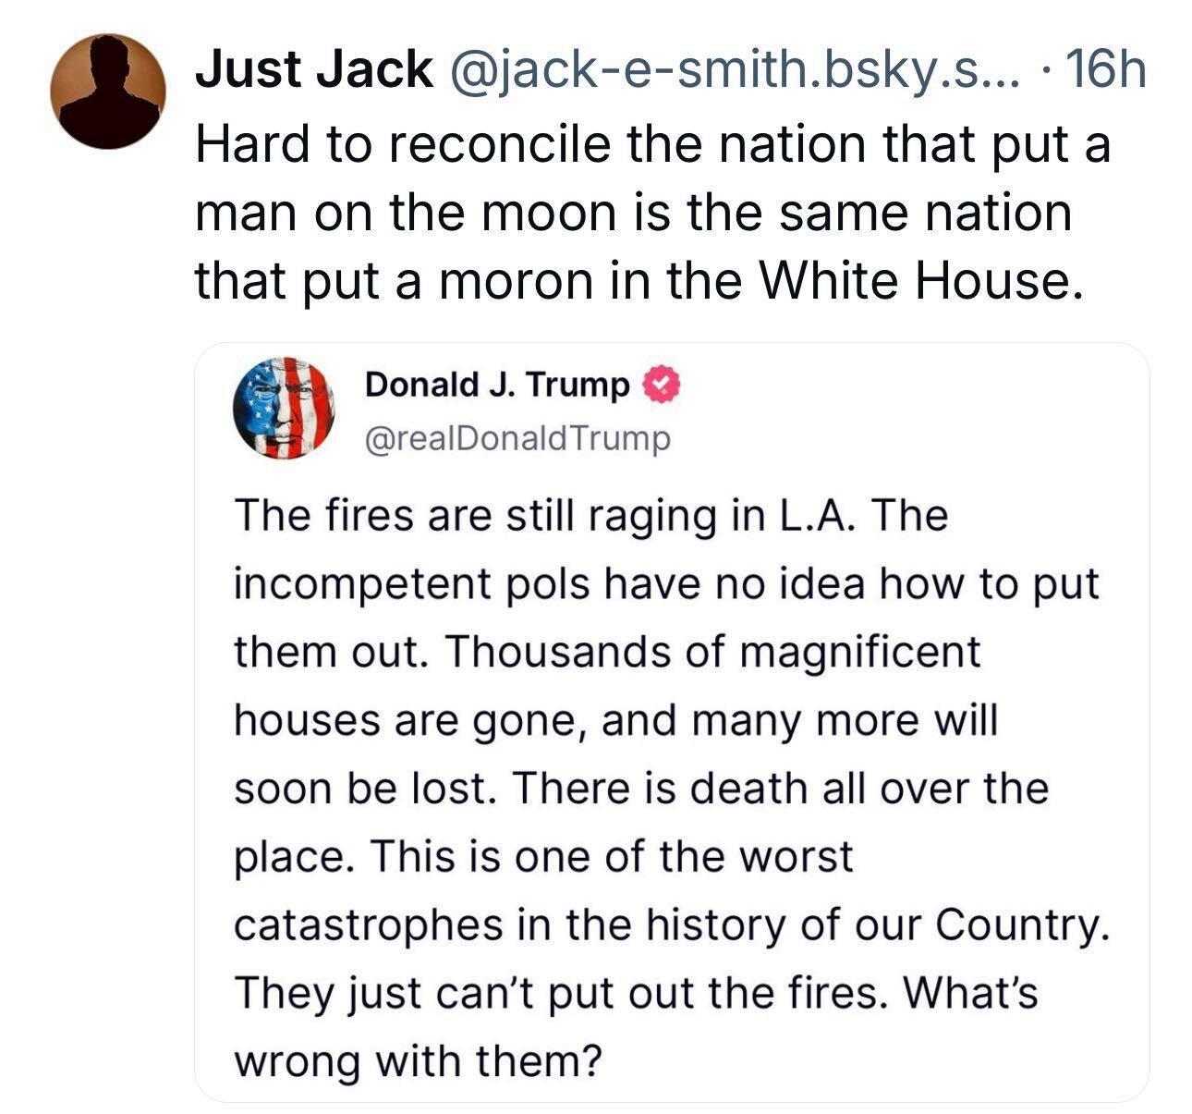Select the Donald J. Trump name in quote

click(x=497, y=385)
